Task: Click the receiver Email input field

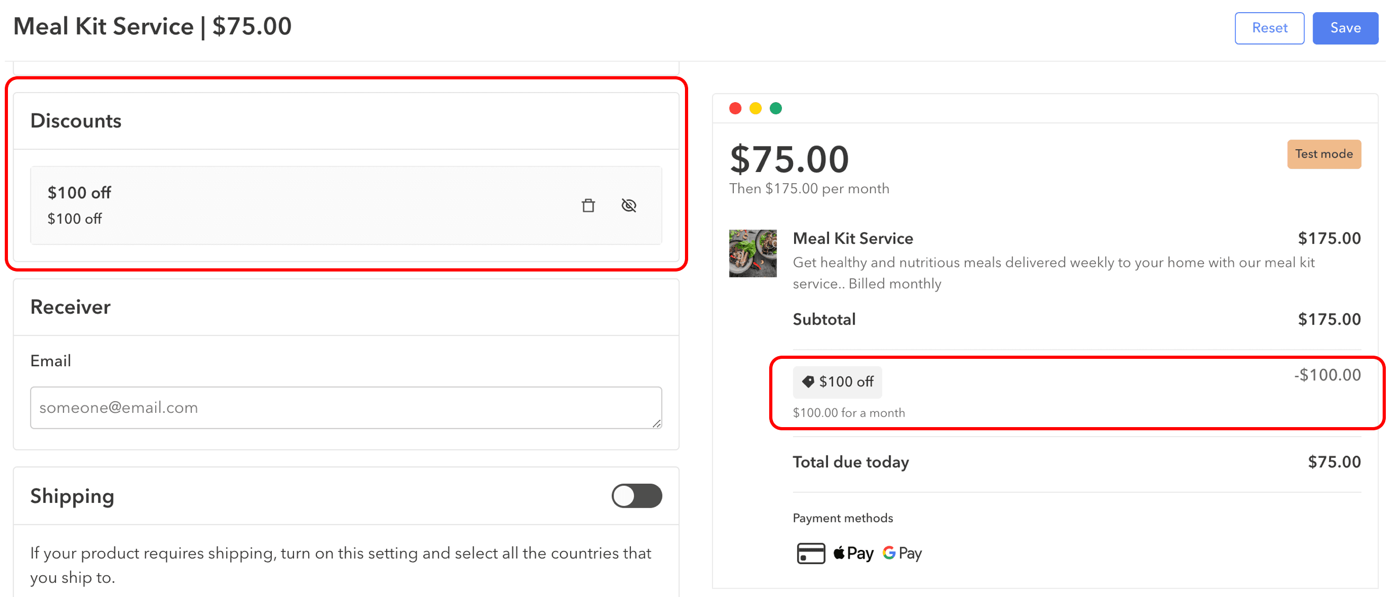Action: pos(345,408)
